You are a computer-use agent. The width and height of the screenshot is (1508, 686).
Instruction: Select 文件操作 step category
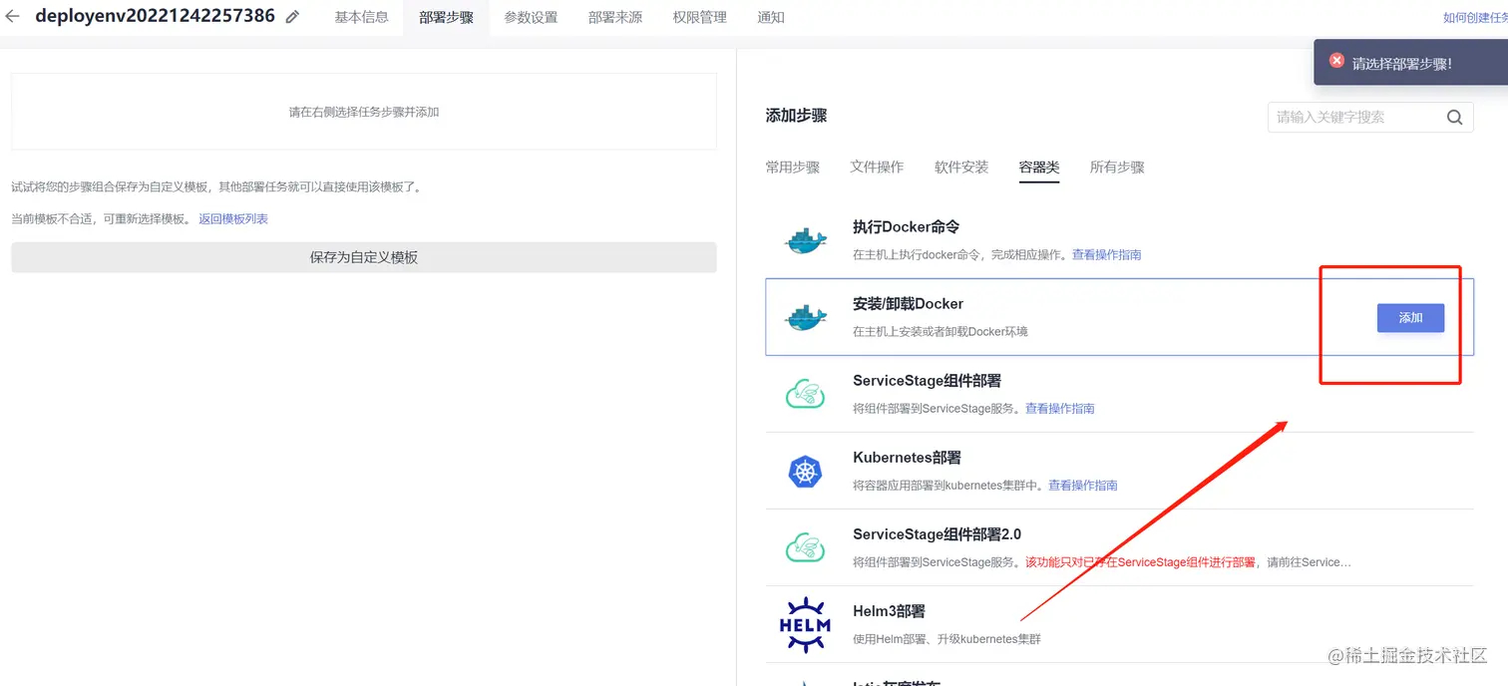pos(877,168)
